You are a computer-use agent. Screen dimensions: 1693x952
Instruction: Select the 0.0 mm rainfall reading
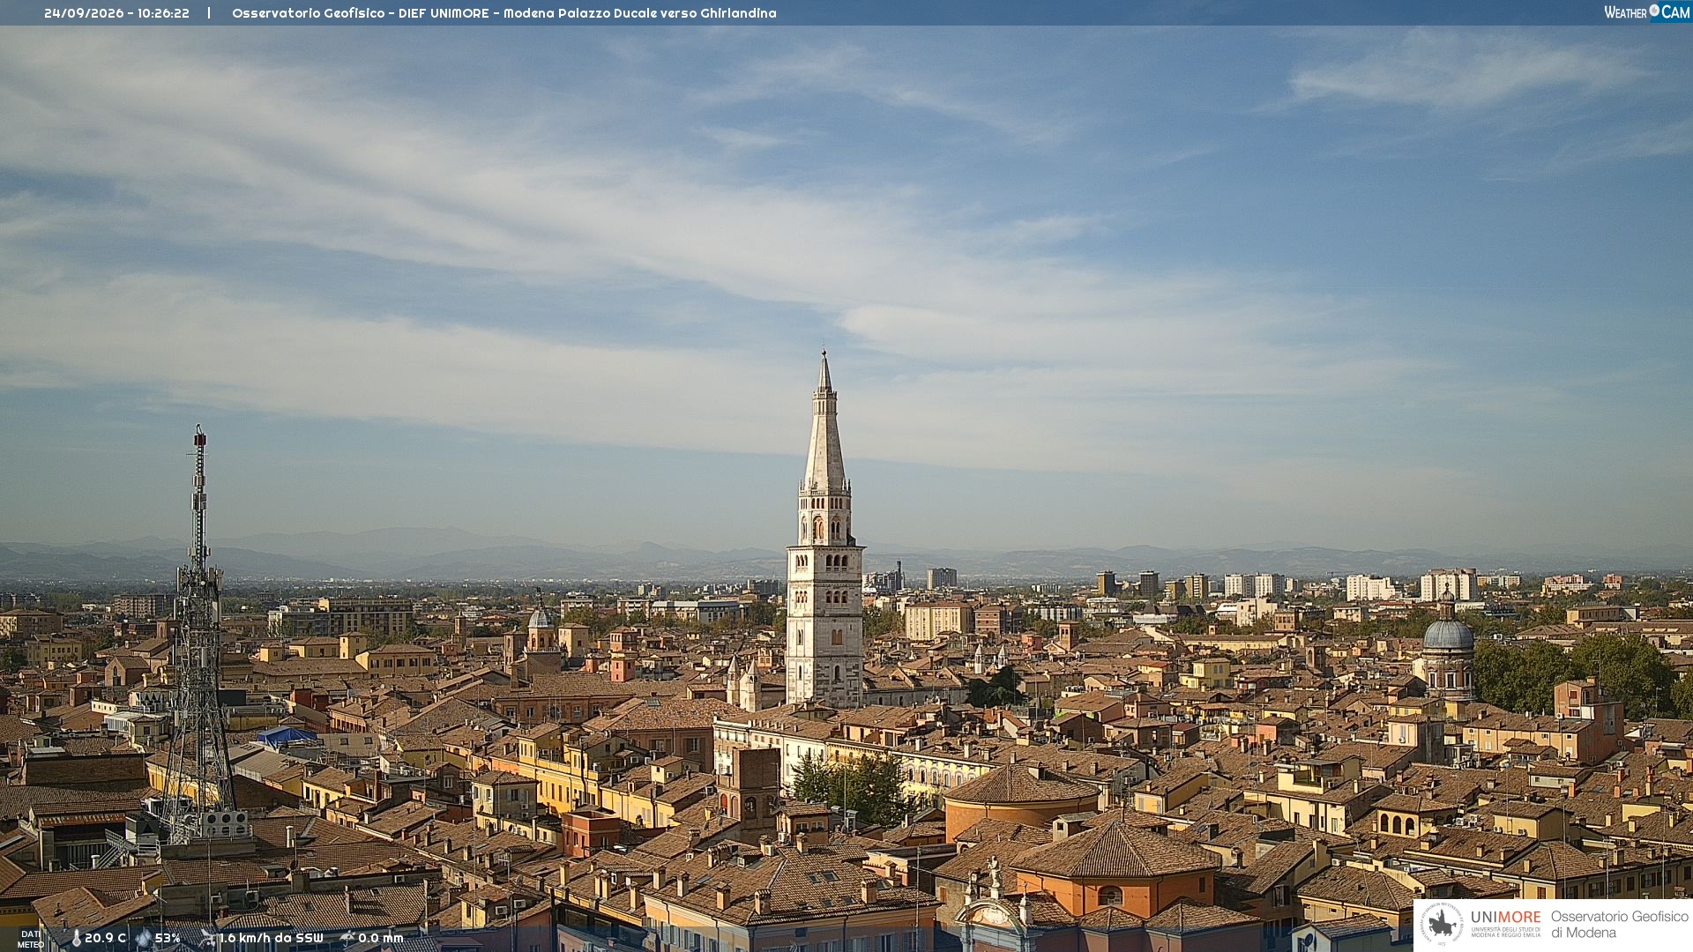point(381,938)
